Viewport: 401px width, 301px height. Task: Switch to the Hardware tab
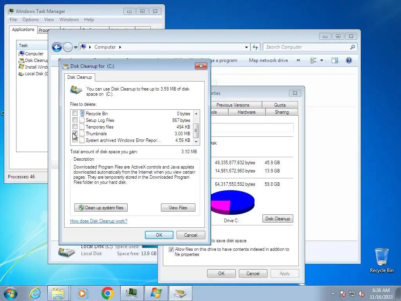pyautogui.click(x=247, y=112)
